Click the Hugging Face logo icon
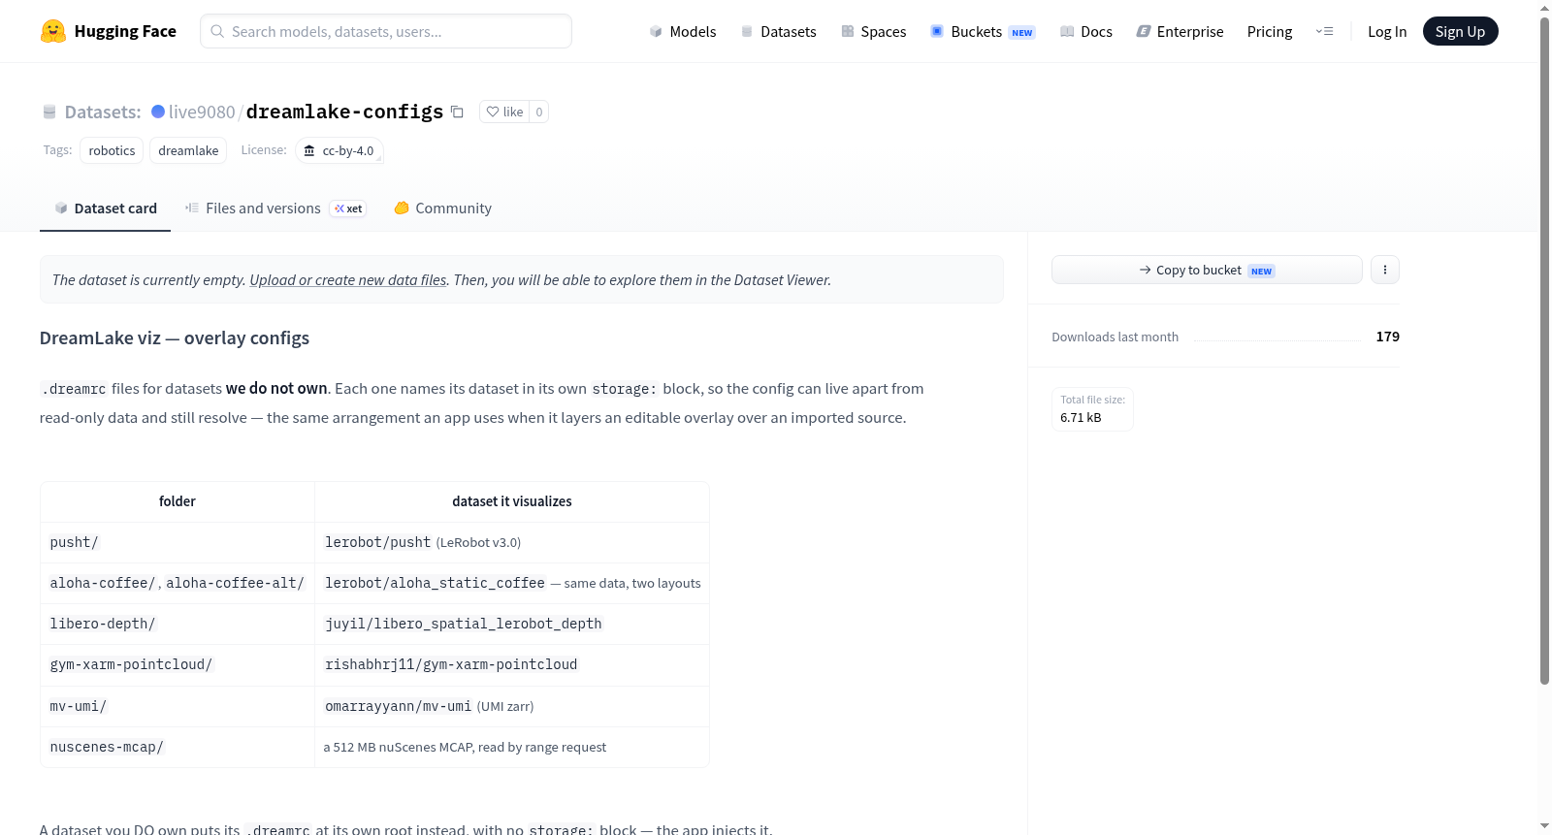 pyautogui.click(x=53, y=31)
